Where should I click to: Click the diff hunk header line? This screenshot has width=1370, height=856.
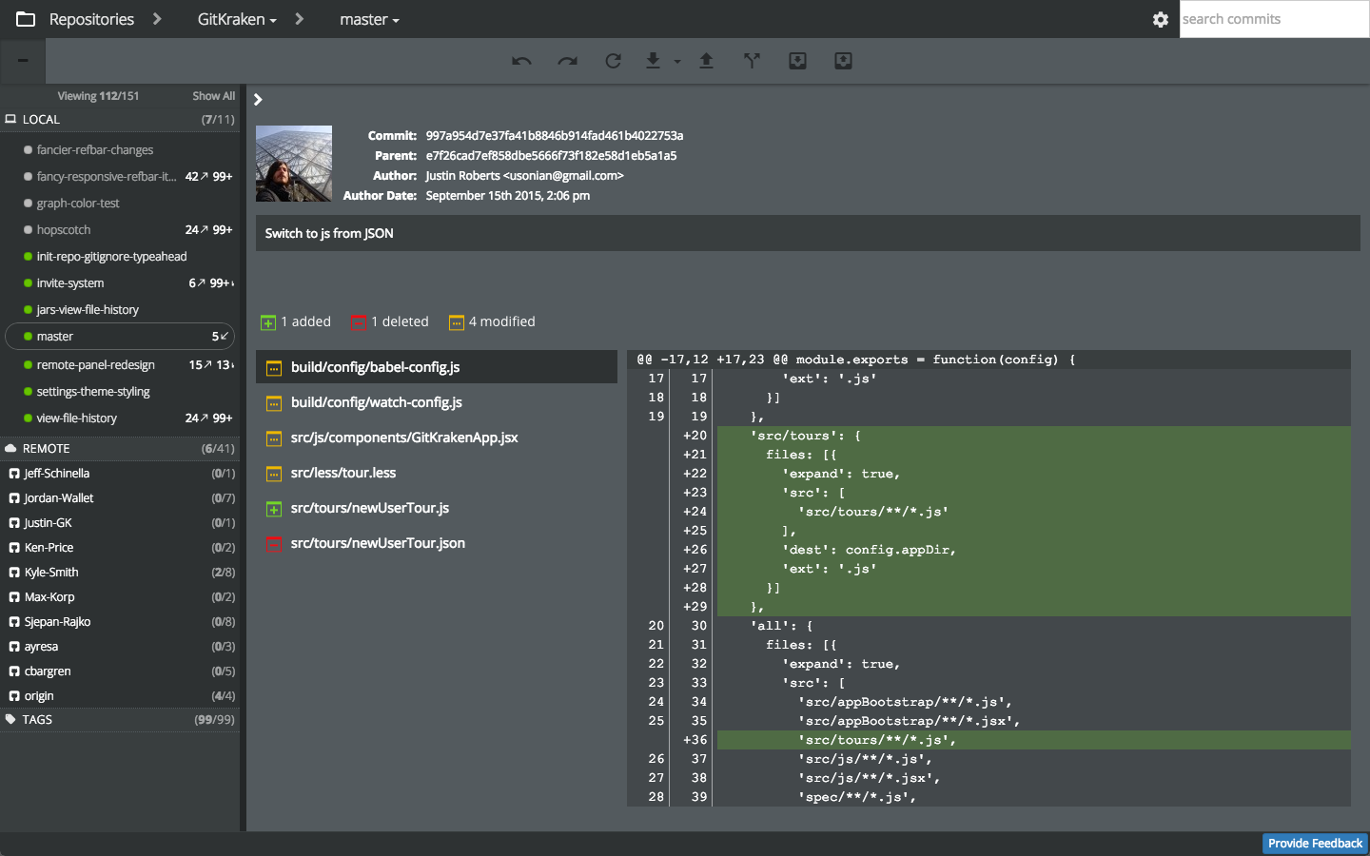tap(988, 360)
